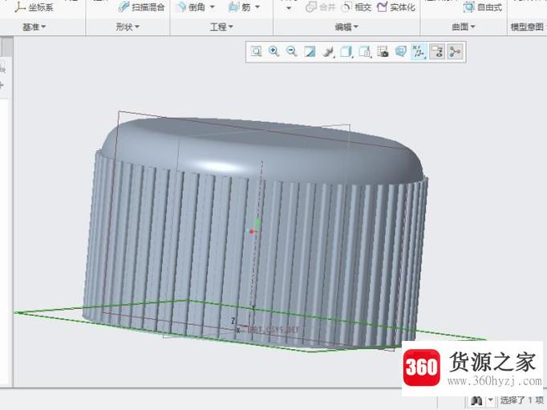Viewport: 547px width, 410px height.
Task: Toggle the spin center display
Action: [455, 52]
